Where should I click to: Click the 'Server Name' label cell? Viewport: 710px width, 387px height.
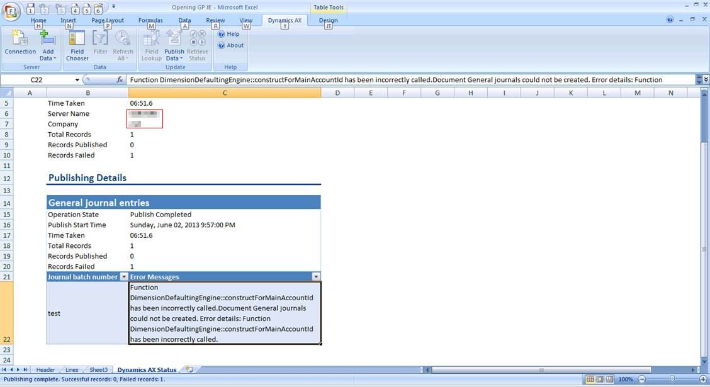(x=87, y=114)
